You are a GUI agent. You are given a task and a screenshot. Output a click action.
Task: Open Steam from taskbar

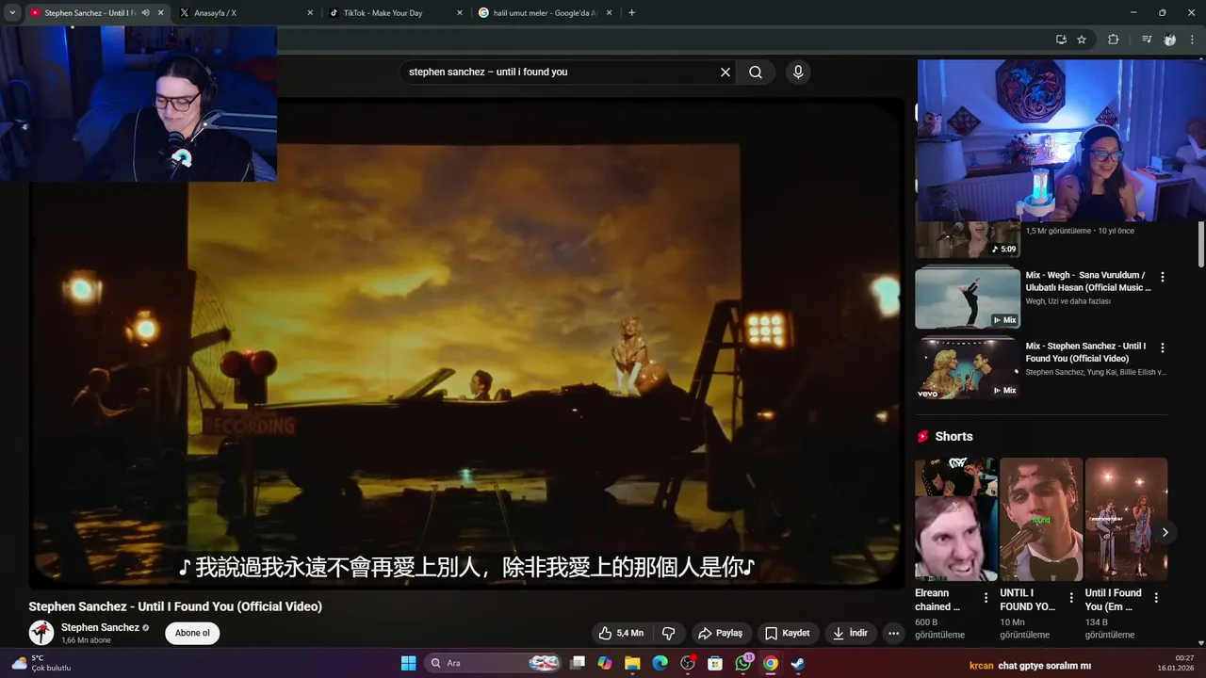pyautogui.click(x=798, y=663)
